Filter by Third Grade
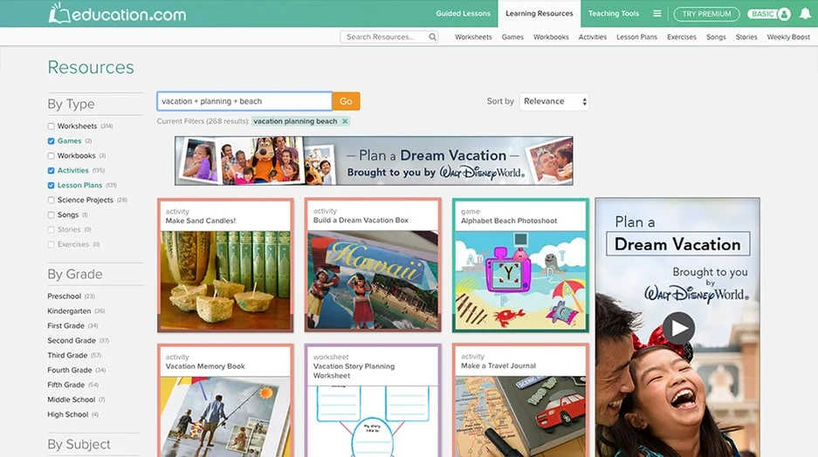Image resolution: width=818 pixels, height=457 pixels. (67, 355)
